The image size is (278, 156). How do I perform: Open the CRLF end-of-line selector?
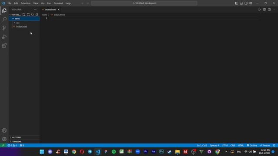(233, 146)
